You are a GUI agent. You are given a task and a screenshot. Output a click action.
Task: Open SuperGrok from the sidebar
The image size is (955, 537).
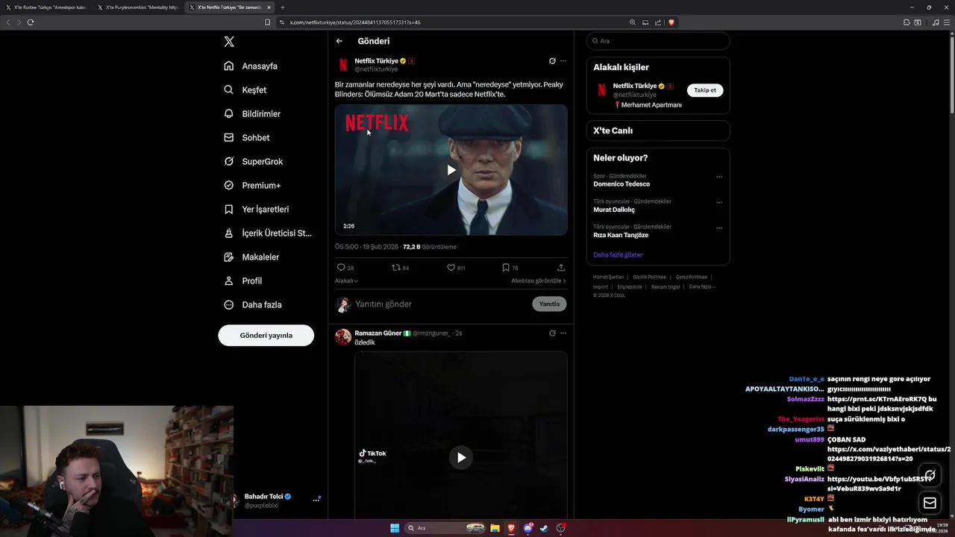253,161
